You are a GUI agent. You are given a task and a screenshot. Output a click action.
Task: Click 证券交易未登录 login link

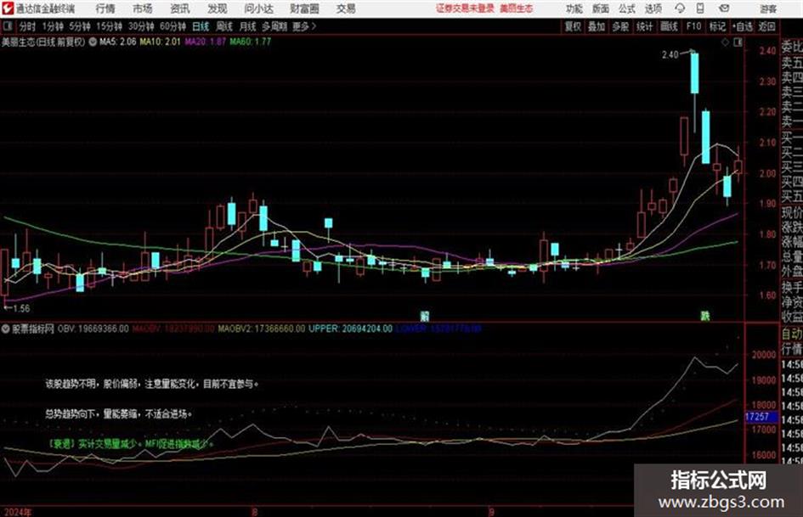coord(465,8)
